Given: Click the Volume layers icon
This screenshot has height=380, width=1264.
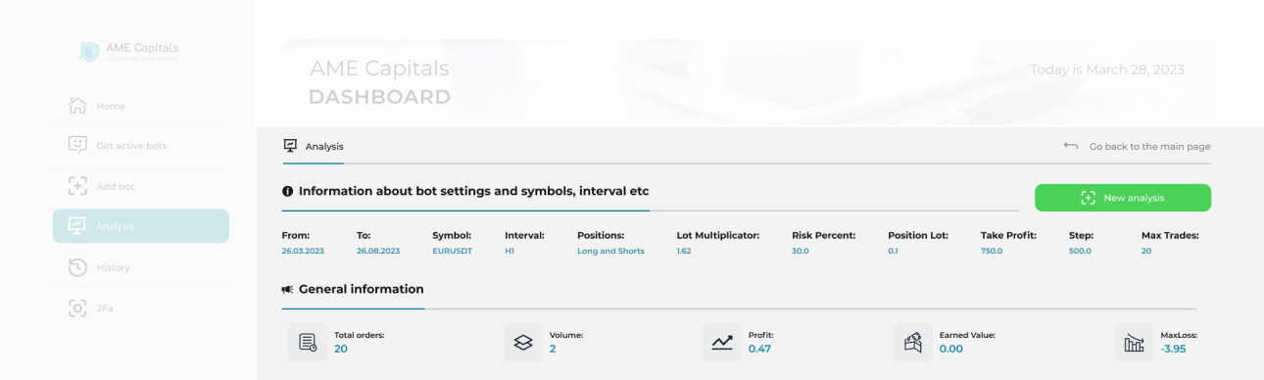Looking at the screenshot, I should click(x=523, y=343).
